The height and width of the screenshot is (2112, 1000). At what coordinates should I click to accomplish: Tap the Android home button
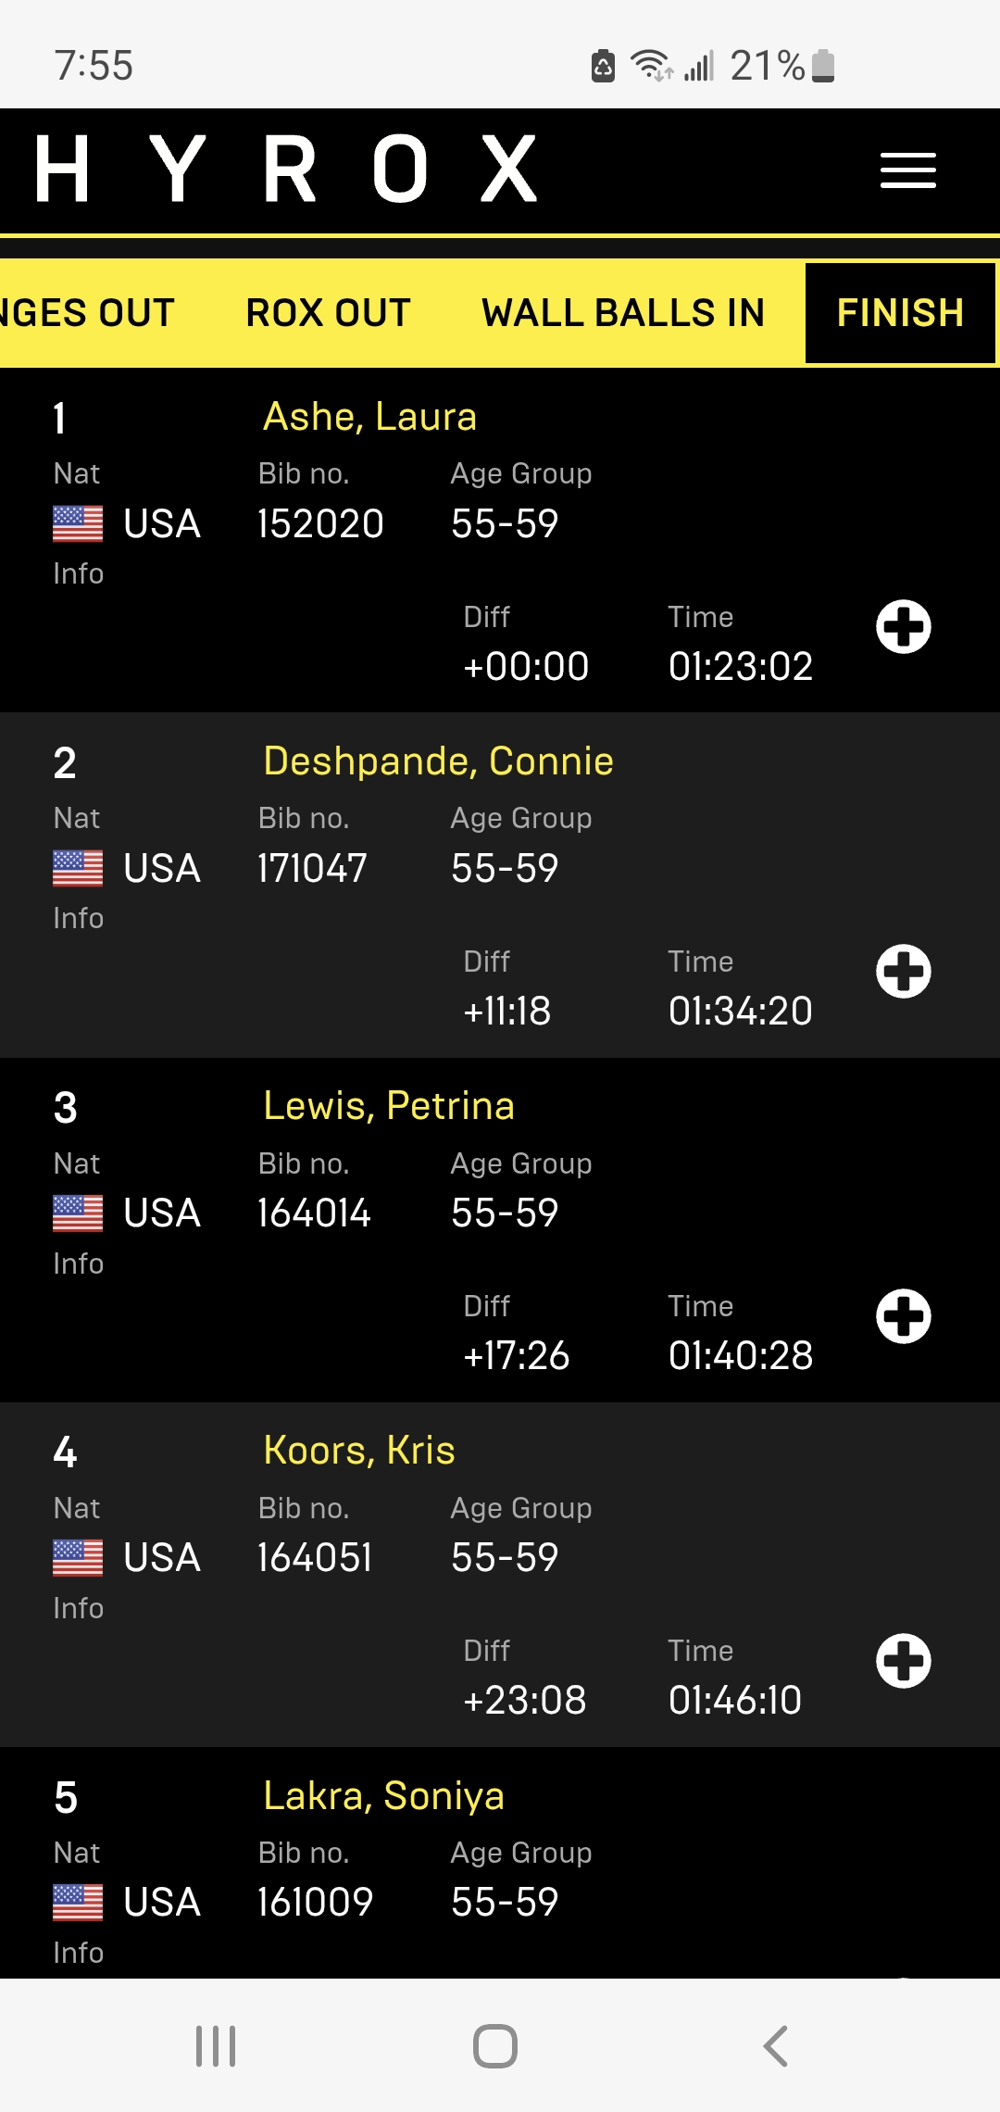click(x=495, y=2046)
